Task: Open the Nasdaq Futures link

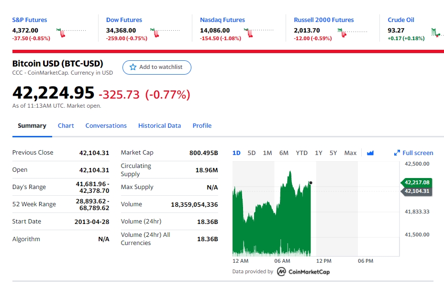Action: click(x=222, y=20)
